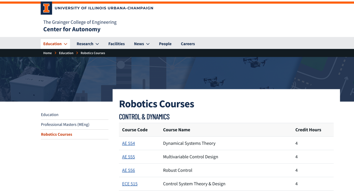Click Education in the breadcrumb trail

pyautogui.click(x=66, y=53)
